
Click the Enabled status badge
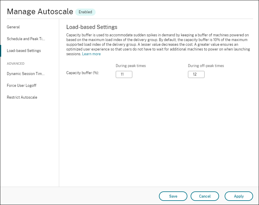coord(85,12)
